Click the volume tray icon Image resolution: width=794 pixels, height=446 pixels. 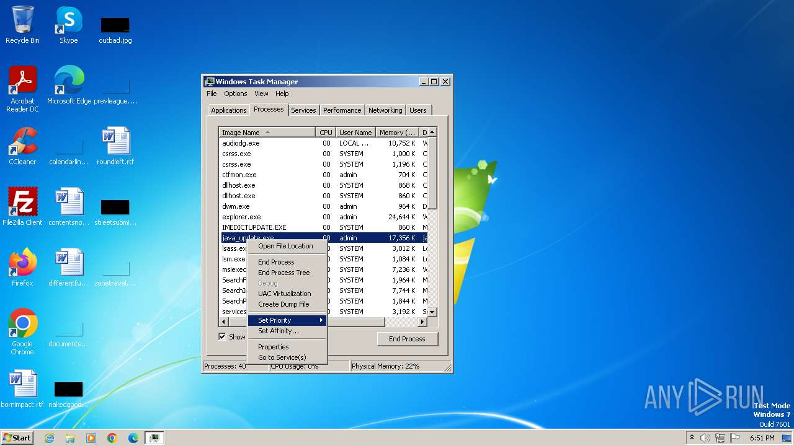click(x=705, y=438)
